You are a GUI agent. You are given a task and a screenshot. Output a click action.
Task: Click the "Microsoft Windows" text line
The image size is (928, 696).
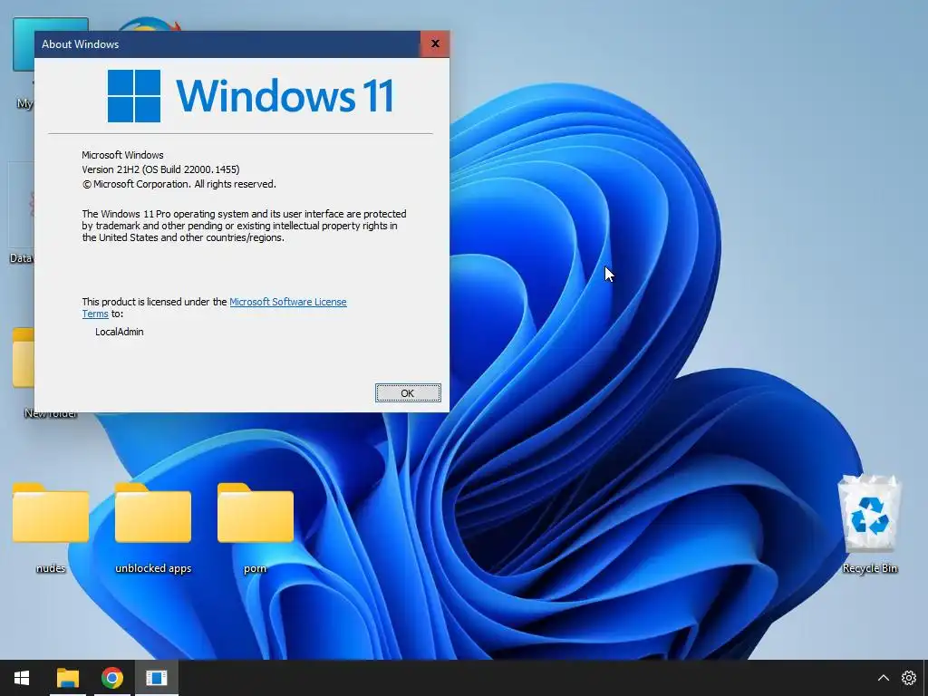[122, 155]
